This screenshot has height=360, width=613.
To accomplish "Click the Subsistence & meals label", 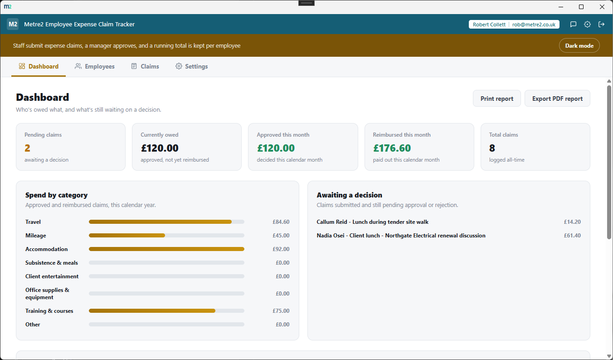I will tap(52, 263).
